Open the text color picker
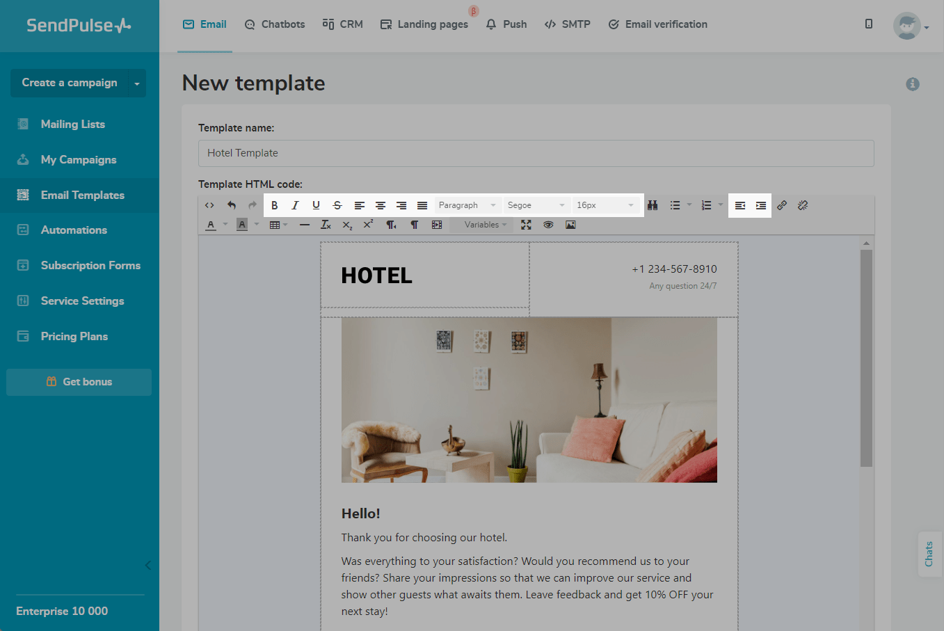This screenshot has height=631, width=944. tap(211, 225)
